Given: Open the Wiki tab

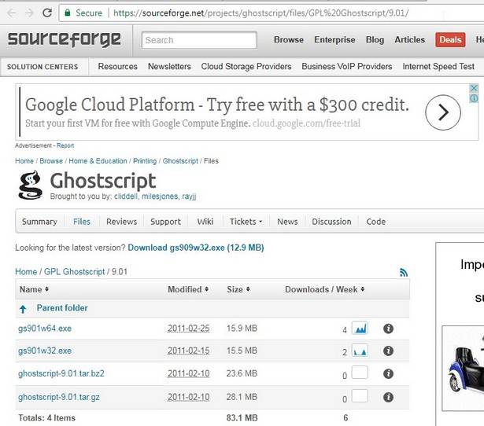Looking at the screenshot, I should 205,222.
